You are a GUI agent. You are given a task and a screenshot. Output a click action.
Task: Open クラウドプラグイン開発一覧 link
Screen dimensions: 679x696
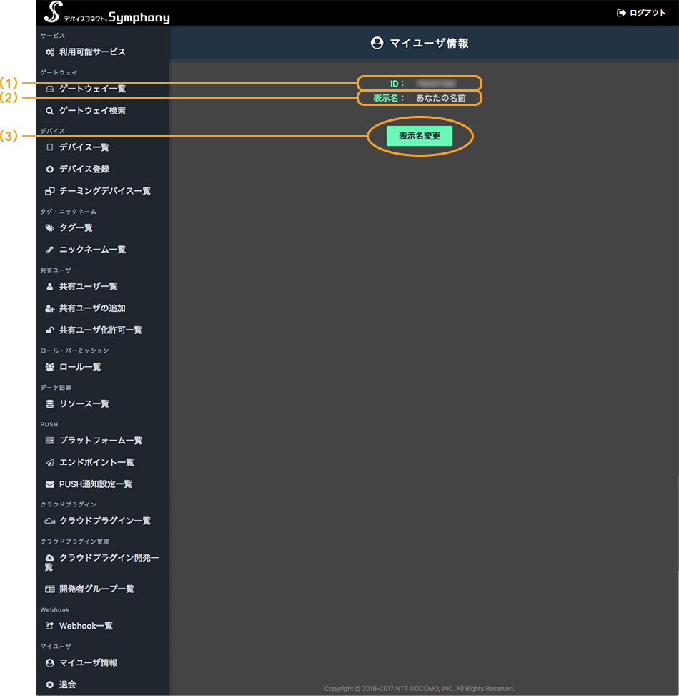pyautogui.click(x=102, y=562)
